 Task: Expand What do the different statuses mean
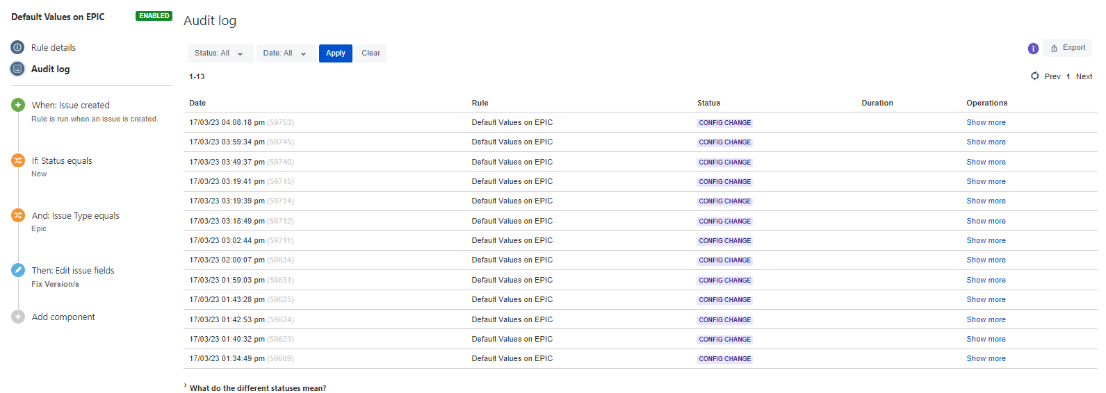(254, 388)
